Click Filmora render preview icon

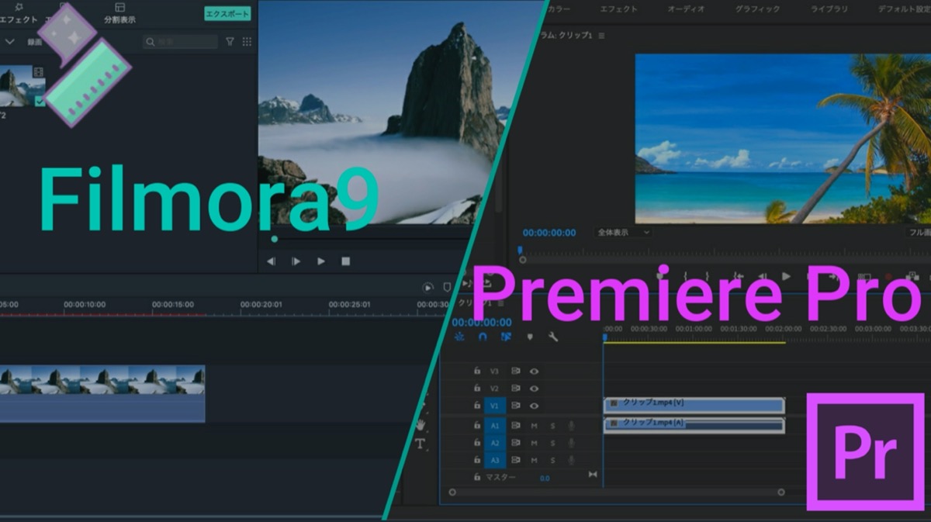pos(428,288)
